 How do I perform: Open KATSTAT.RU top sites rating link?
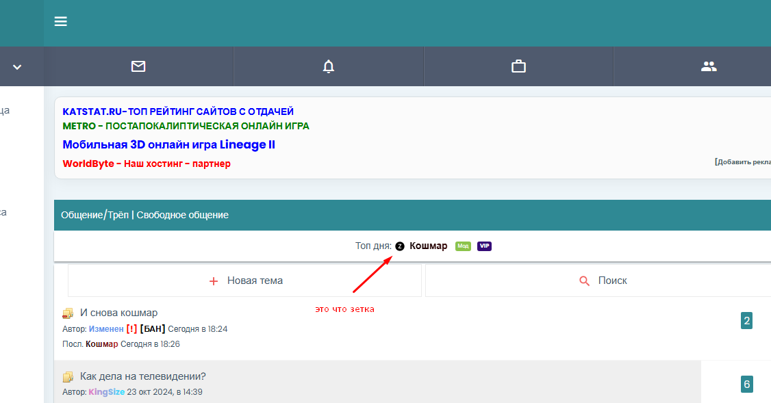[178, 111]
